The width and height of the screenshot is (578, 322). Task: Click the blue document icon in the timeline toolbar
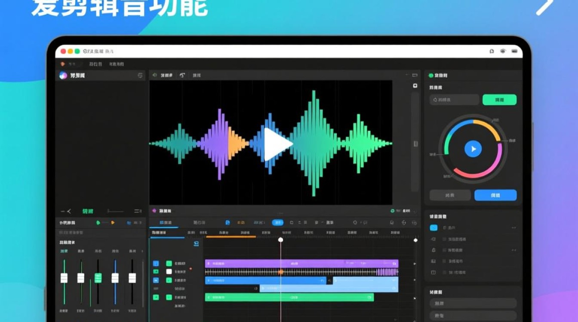pyautogui.click(x=228, y=222)
